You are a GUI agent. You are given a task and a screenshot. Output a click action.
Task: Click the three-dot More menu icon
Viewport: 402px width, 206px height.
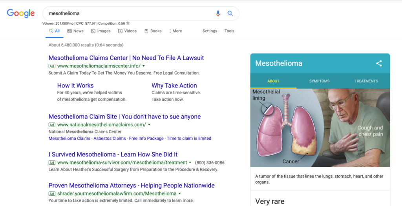click(170, 31)
